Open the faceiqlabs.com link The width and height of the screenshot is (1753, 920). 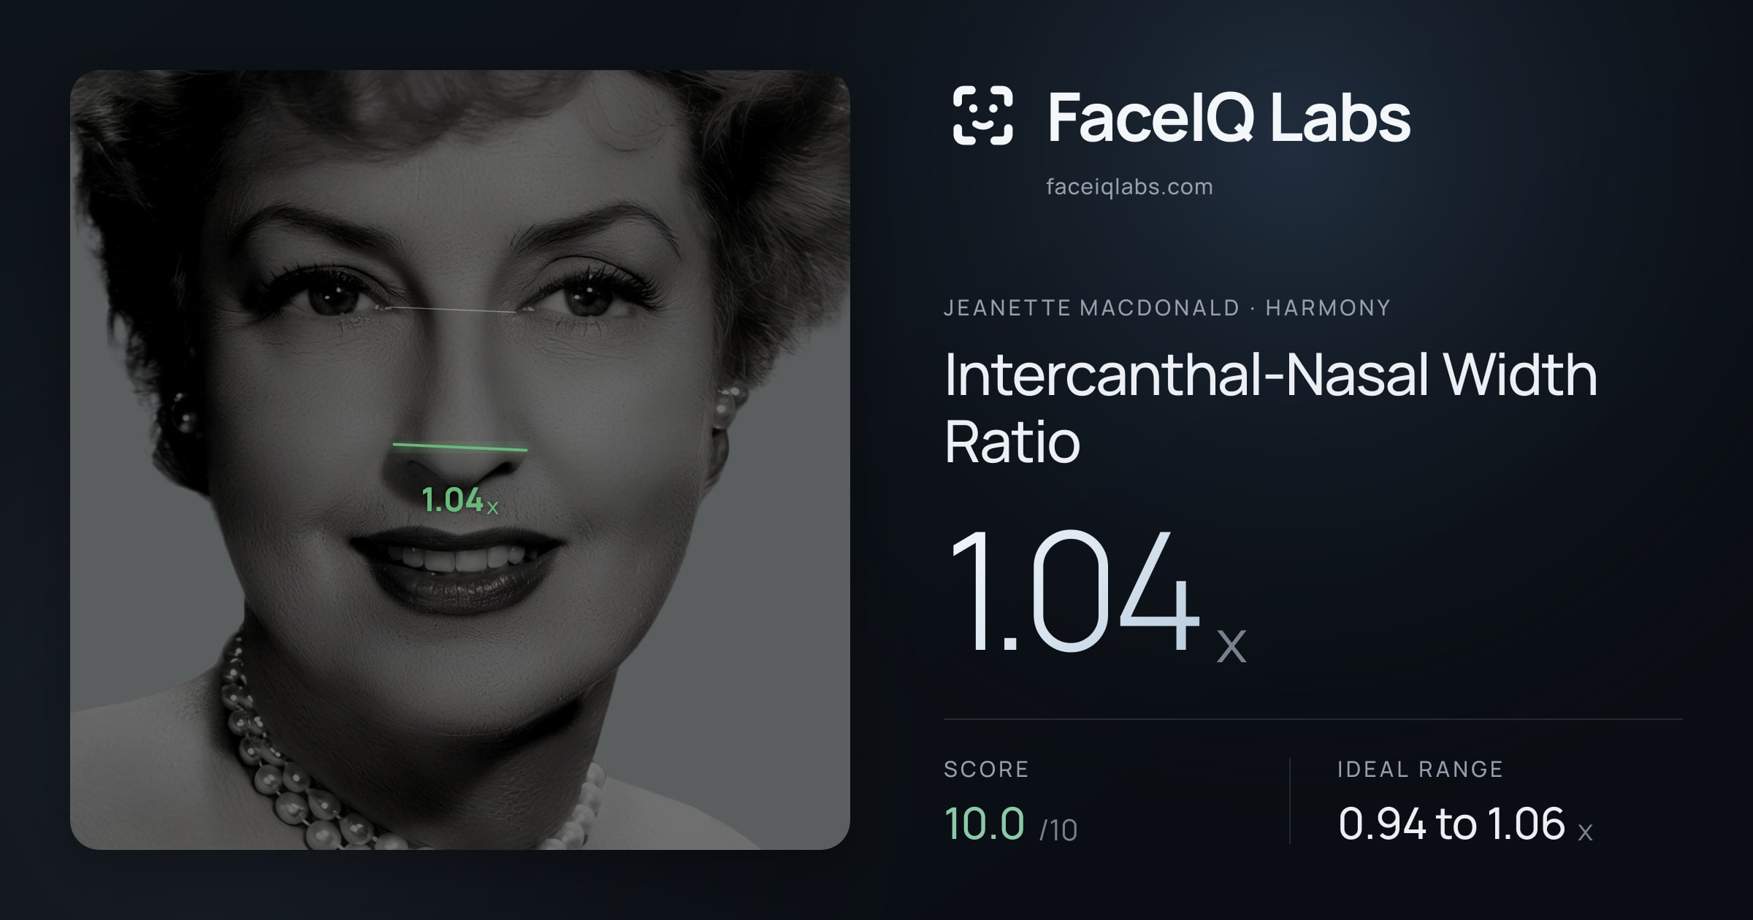pyautogui.click(x=1129, y=187)
